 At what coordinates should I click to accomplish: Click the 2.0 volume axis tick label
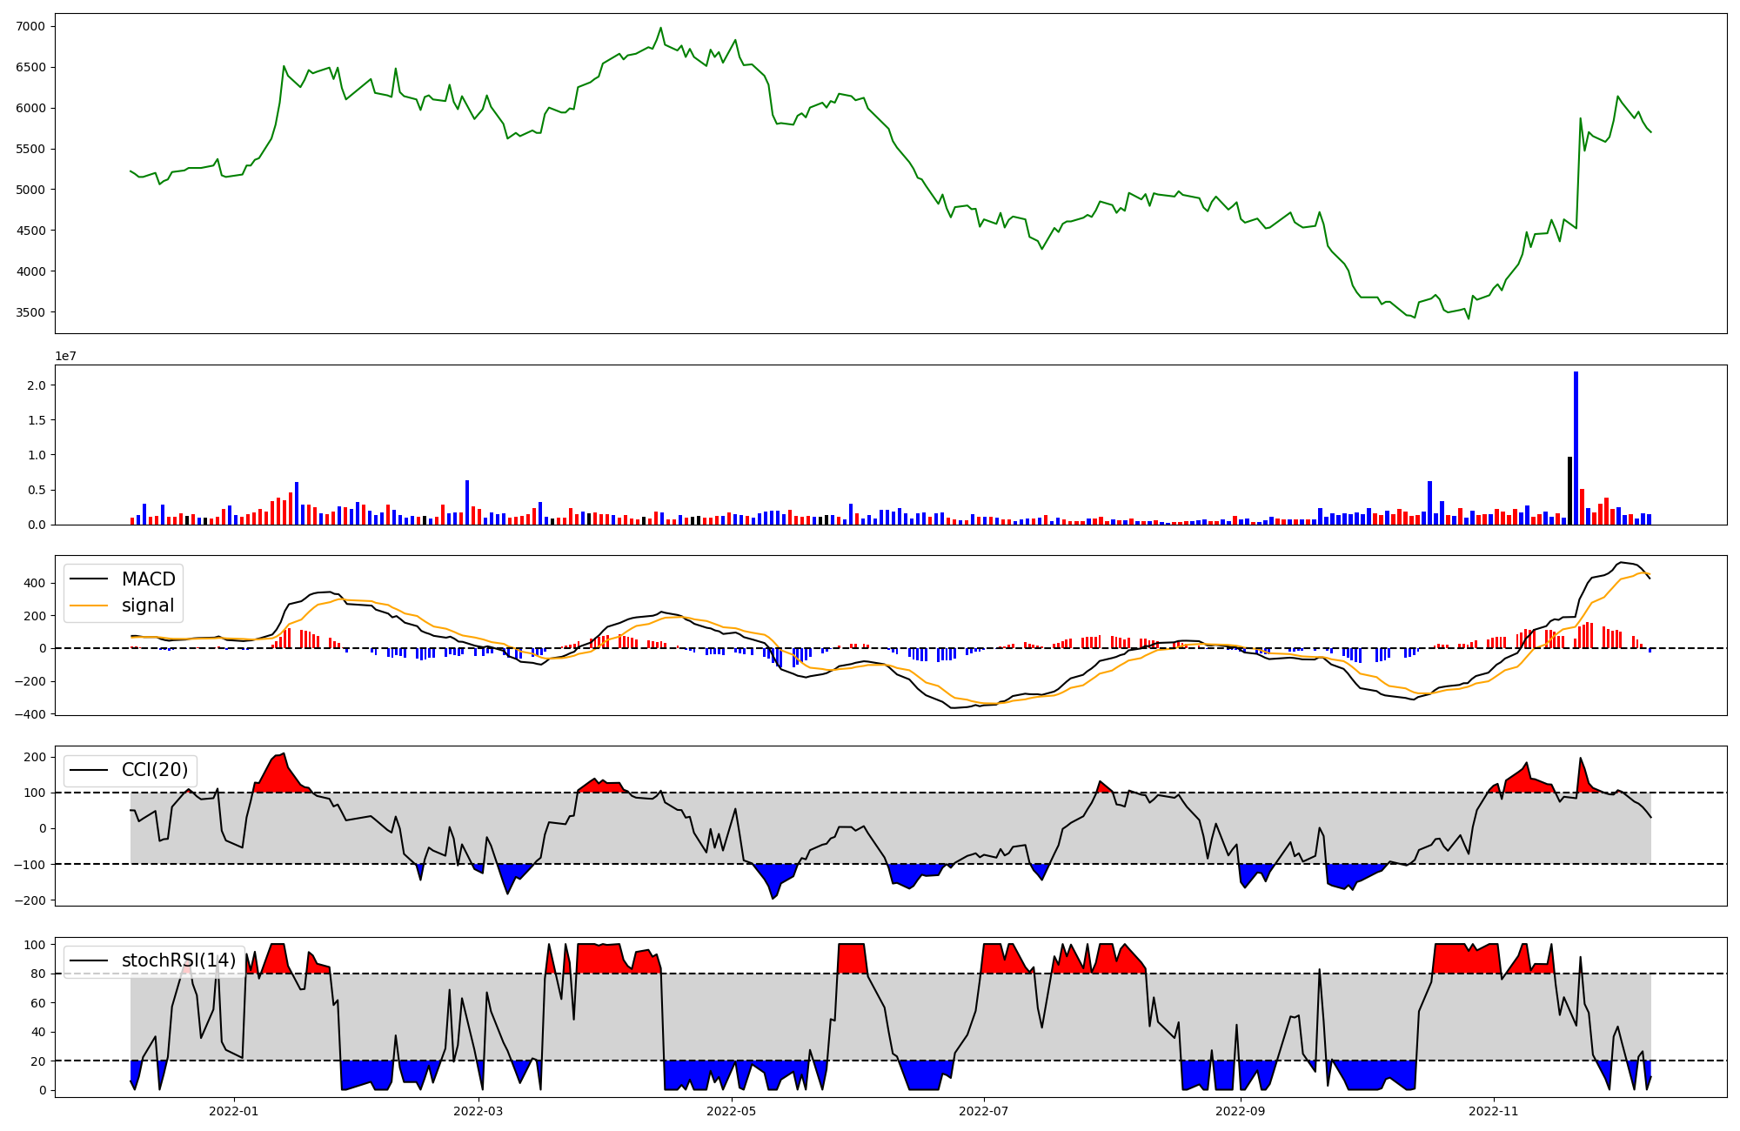pyautogui.click(x=37, y=385)
